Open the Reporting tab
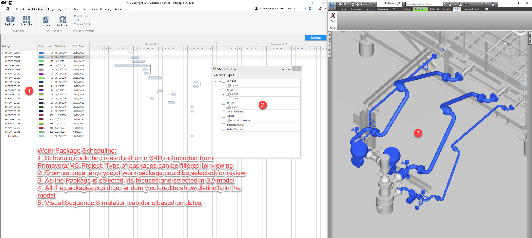The height and width of the screenshot is (238, 532). tap(106, 9)
